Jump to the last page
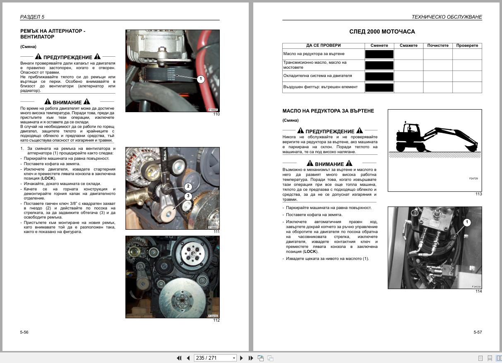Viewport: 502px width, 363px height. pos(251,358)
